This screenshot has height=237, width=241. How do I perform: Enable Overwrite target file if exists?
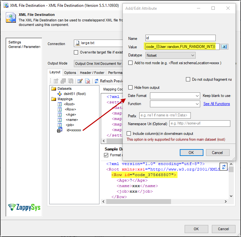pos(76,52)
